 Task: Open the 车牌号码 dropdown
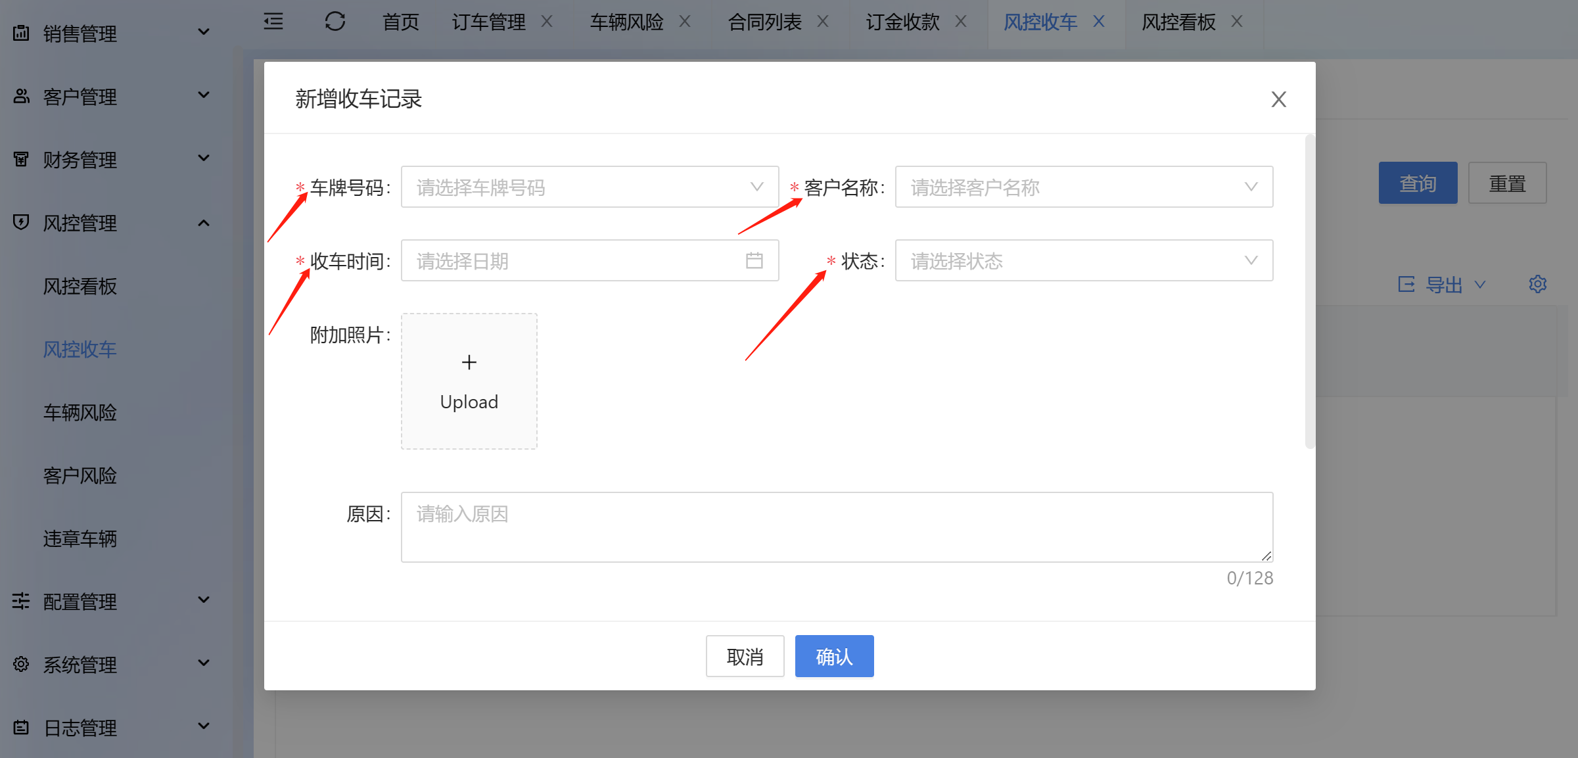(589, 187)
